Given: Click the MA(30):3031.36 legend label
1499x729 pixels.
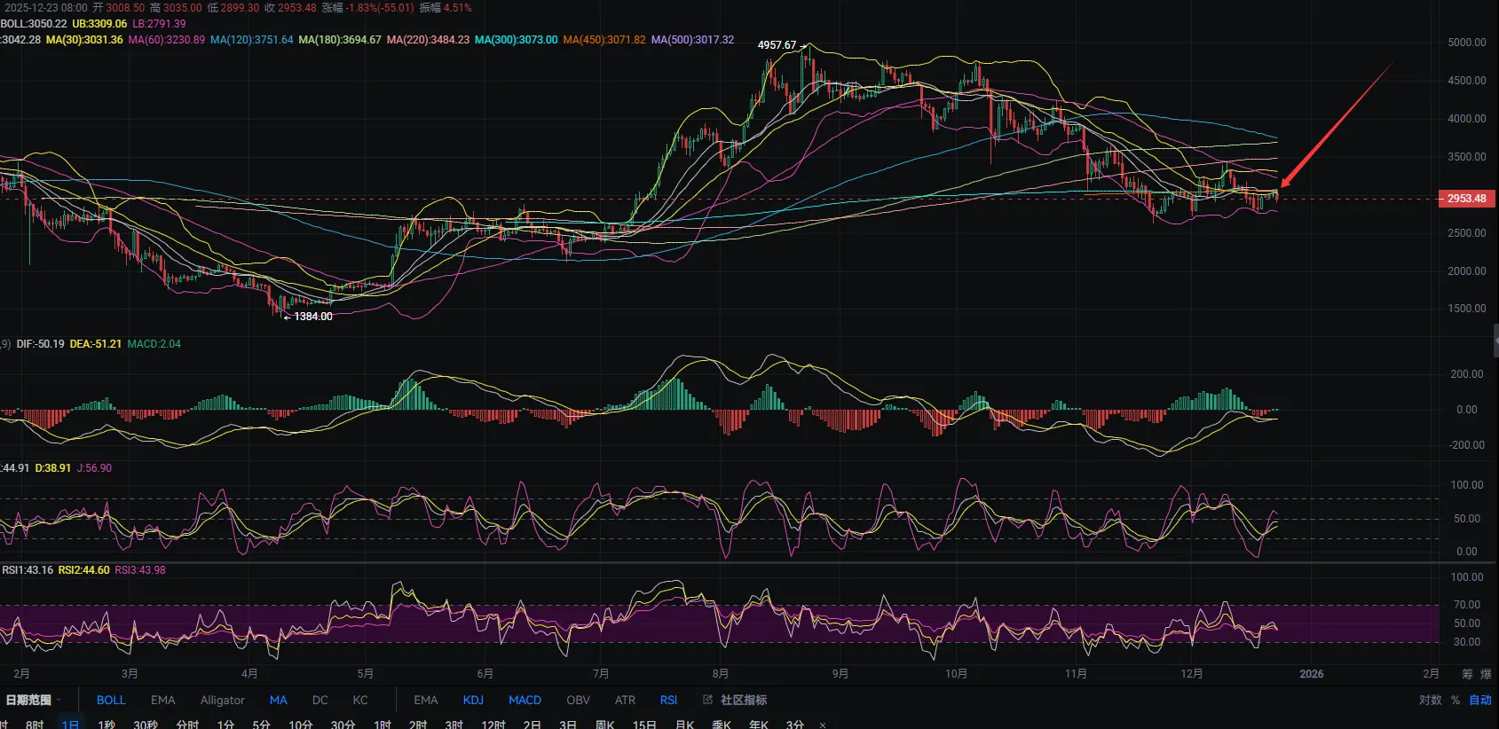Looking at the screenshot, I should pyautogui.click(x=84, y=40).
